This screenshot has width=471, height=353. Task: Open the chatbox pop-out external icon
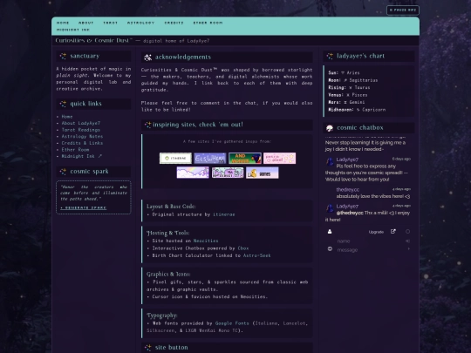coord(393,232)
